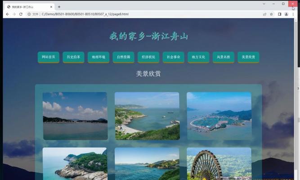Go to the 自然资源 page
Viewport: 300px width, 180px height.
tap(123, 57)
